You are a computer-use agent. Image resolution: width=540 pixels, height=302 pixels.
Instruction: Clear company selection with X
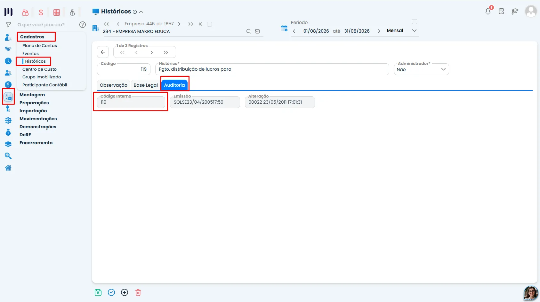pos(200,24)
